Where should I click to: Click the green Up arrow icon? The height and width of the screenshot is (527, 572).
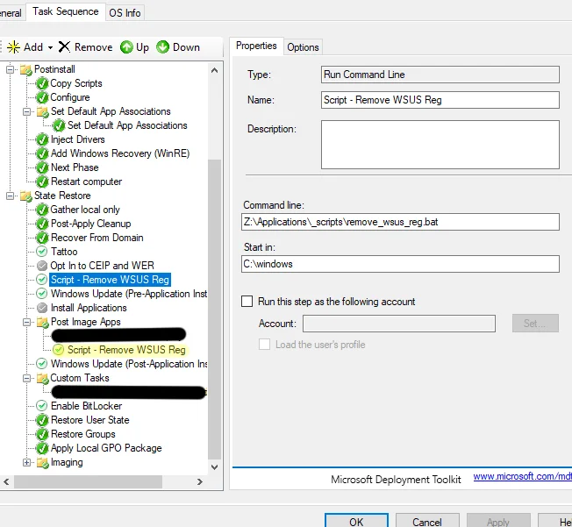(126, 47)
